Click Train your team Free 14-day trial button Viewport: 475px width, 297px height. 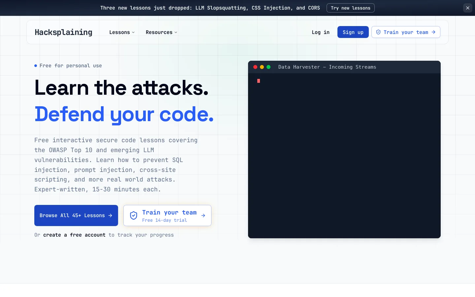tap(167, 215)
